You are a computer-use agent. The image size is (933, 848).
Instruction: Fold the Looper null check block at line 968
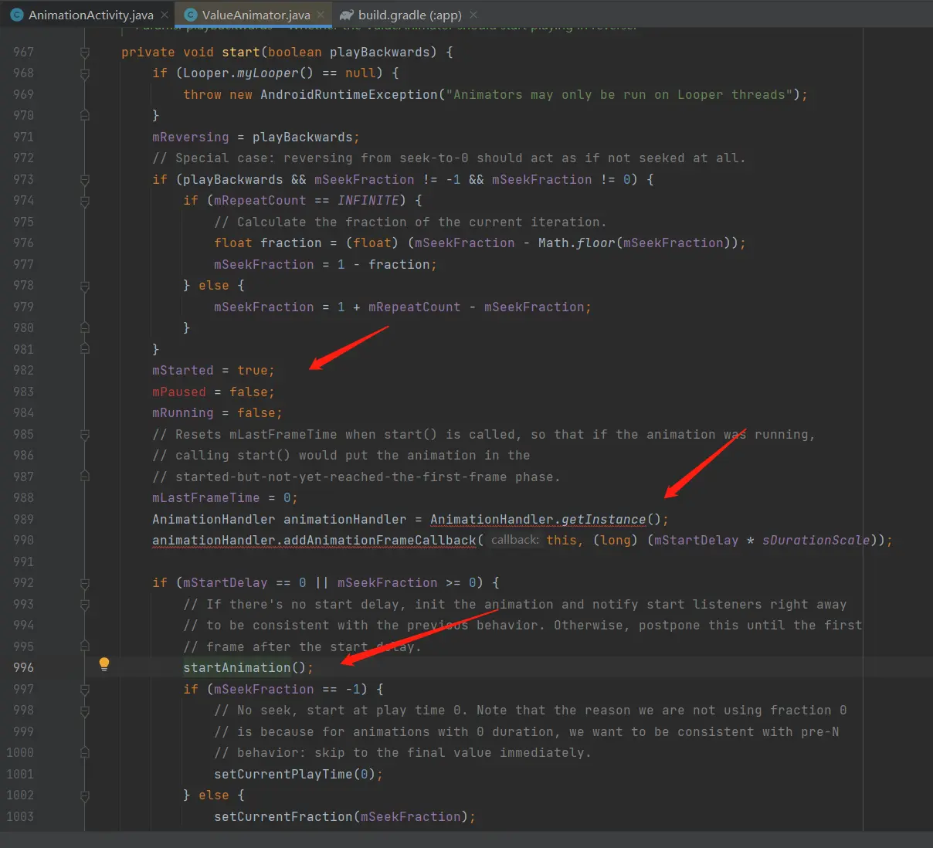point(85,73)
